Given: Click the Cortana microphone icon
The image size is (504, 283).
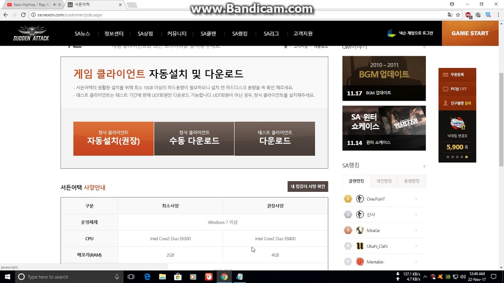Looking at the screenshot, I should (x=117, y=277).
